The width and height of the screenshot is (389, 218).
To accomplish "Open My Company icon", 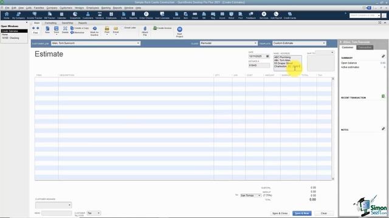I will [18, 15].
